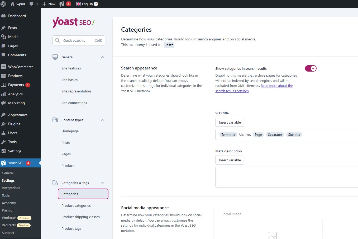Click the WooCommerce icon

[x=3, y=67]
